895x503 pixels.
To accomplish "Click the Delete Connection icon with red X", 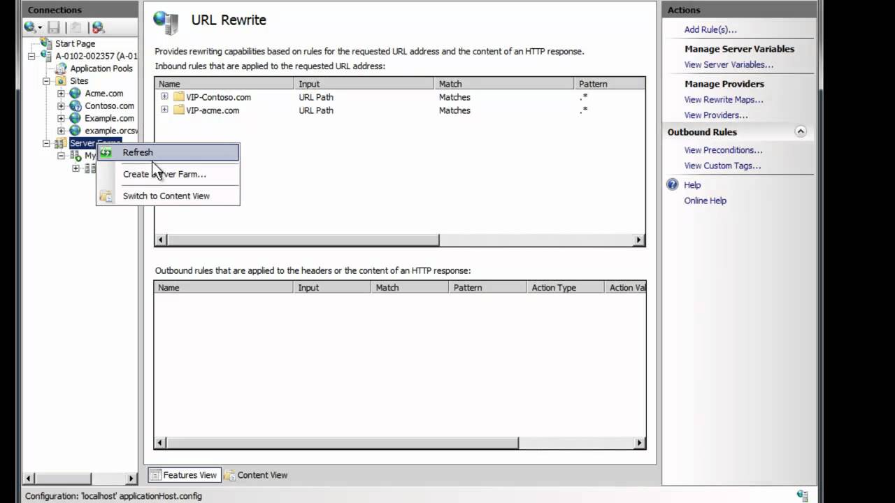I will pyautogui.click(x=98, y=27).
